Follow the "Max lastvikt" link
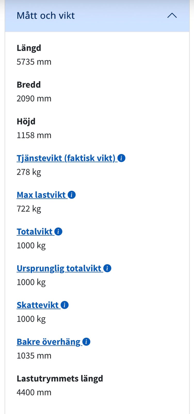Image resolution: width=194 pixels, height=414 pixels. pos(41,195)
